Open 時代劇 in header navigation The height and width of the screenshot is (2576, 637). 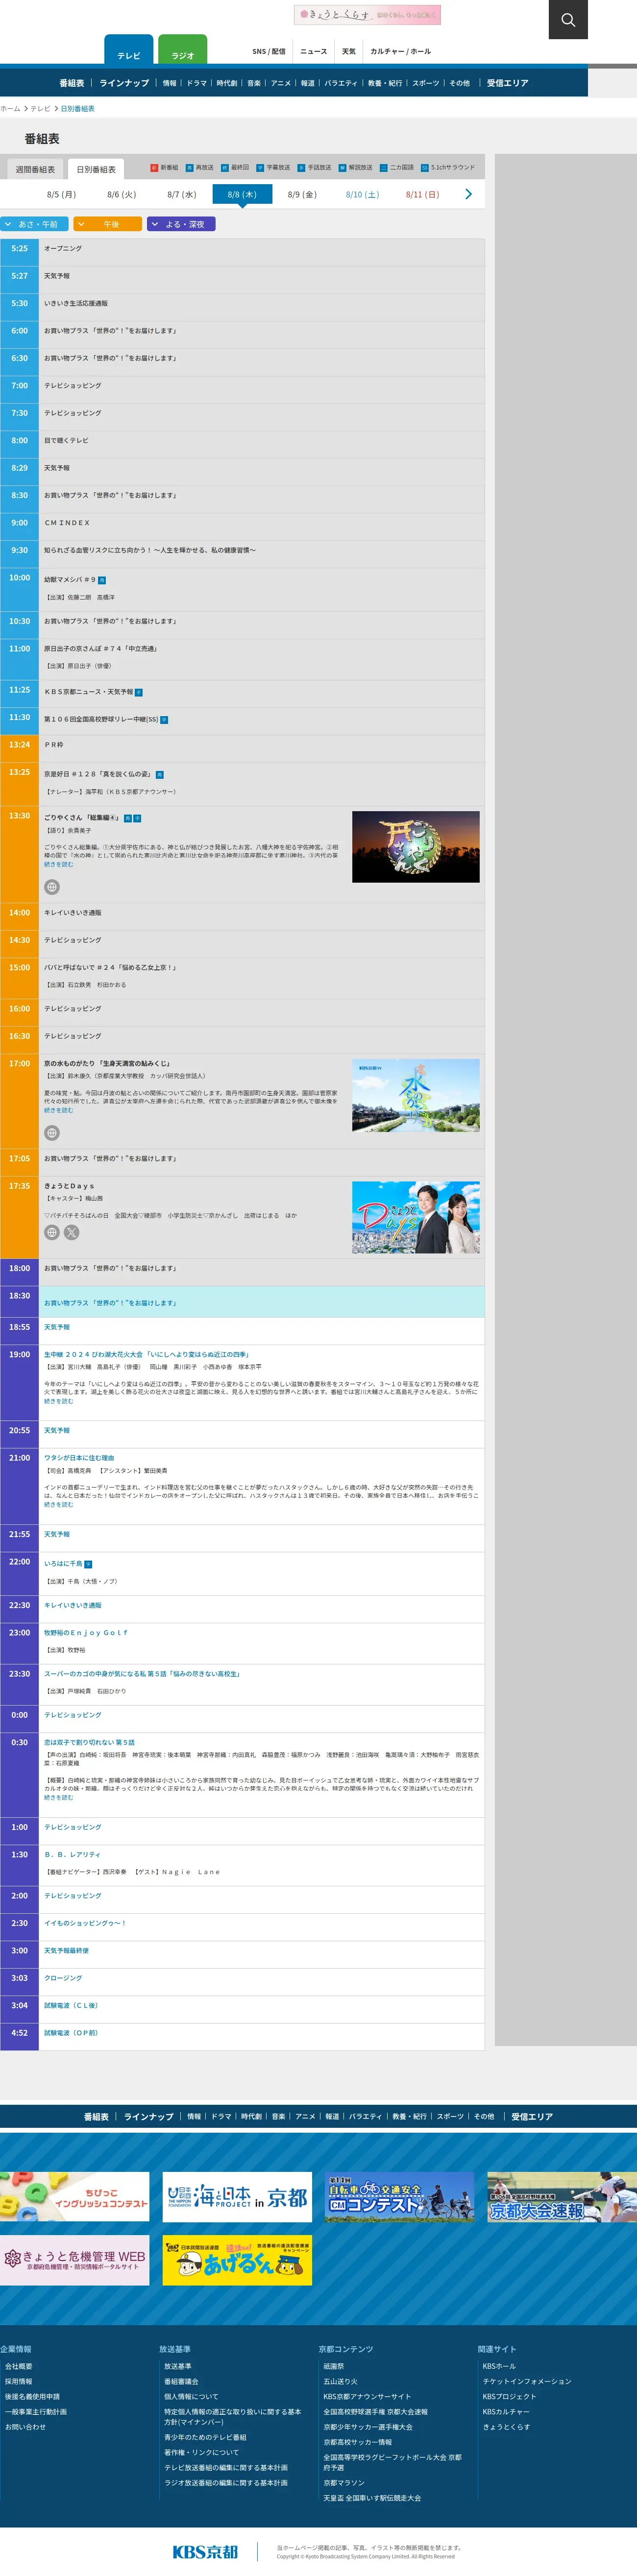(227, 83)
